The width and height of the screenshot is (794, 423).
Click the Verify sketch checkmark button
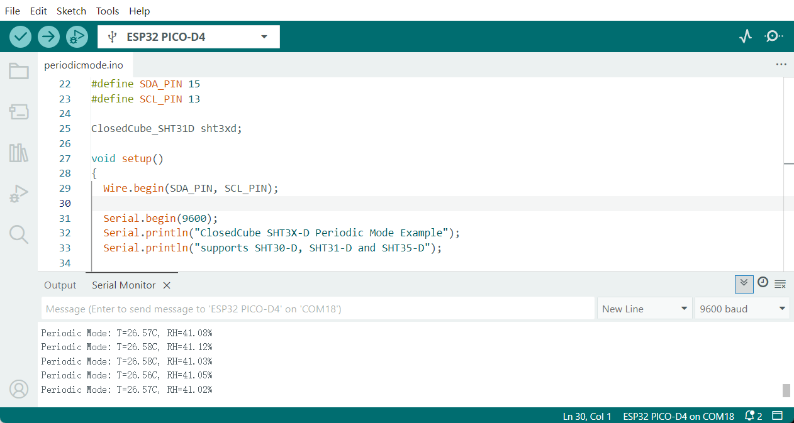pyautogui.click(x=21, y=36)
